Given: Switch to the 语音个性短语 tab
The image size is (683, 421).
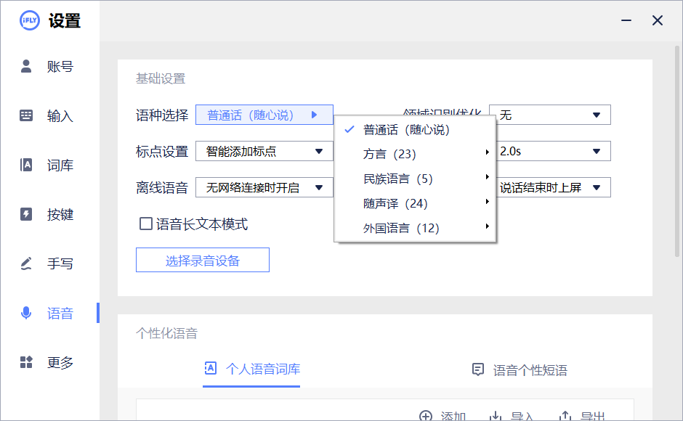Looking at the screenshot, I should tap(520, 370).
